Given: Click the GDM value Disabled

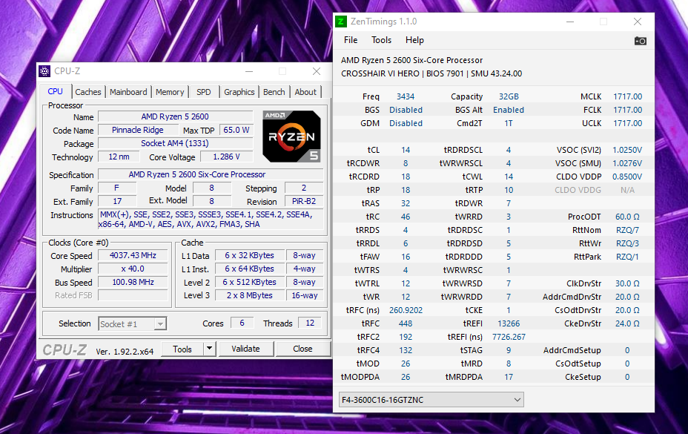Looking at the screenshot, I should click(x=406, y=123).
